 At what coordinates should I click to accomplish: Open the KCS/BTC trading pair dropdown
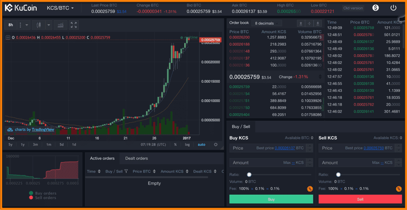(x=60, y=8)
